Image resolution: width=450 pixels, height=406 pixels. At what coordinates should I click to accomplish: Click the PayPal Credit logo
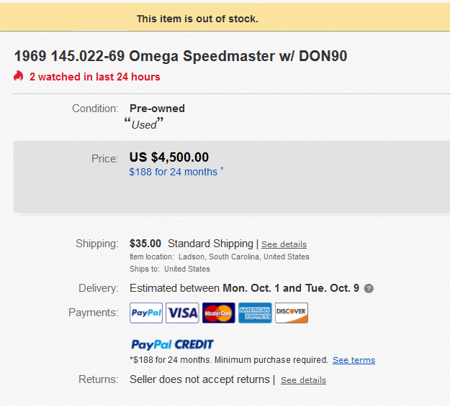172,344
